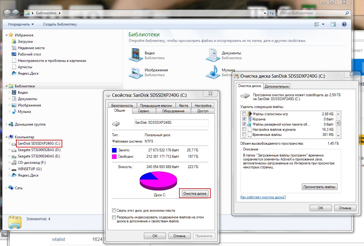Select Seagate ST31000528AS (D:) drive
The width and height of the screenshot is (364, 246).
[x=39, y=150]
